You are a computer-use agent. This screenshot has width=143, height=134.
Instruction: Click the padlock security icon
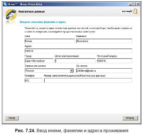(135, 11)
